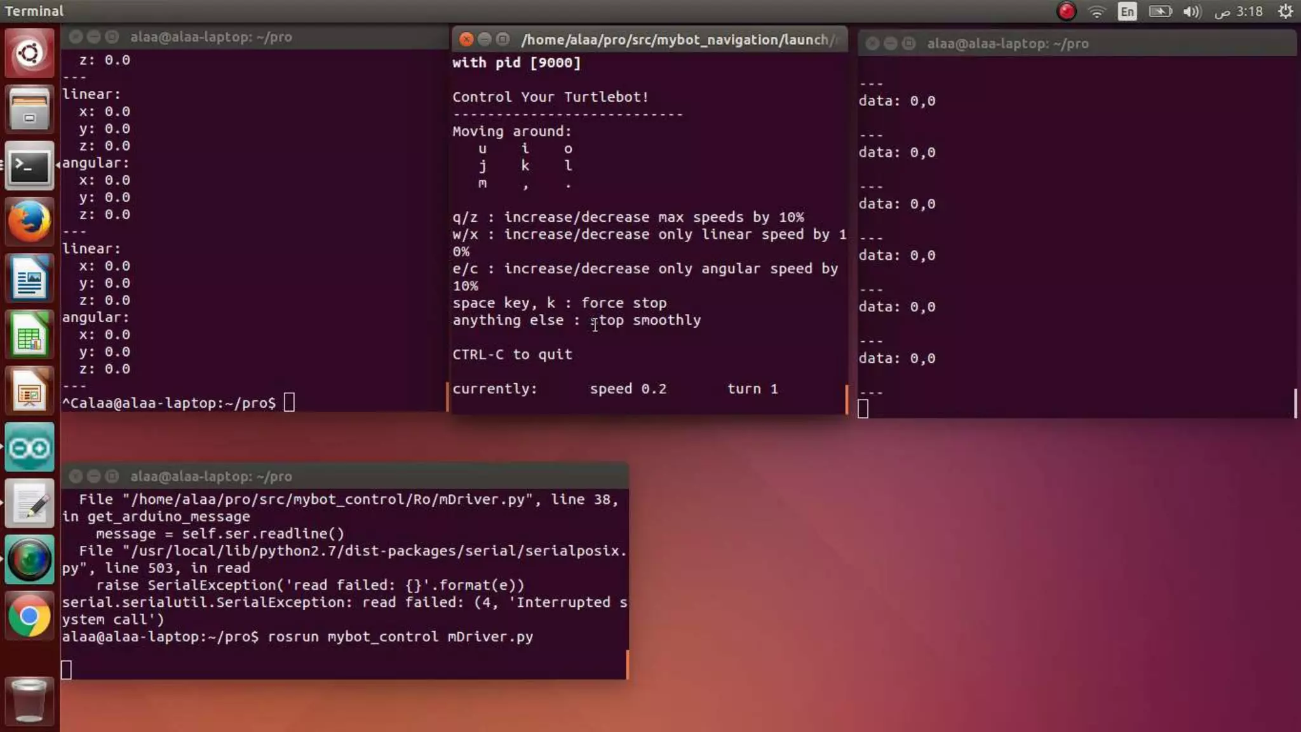This screenshot has width=1301, height=732.
Task: Open LibreOffice Calc spreadsheet icon
Action: [x=29, y=334]
